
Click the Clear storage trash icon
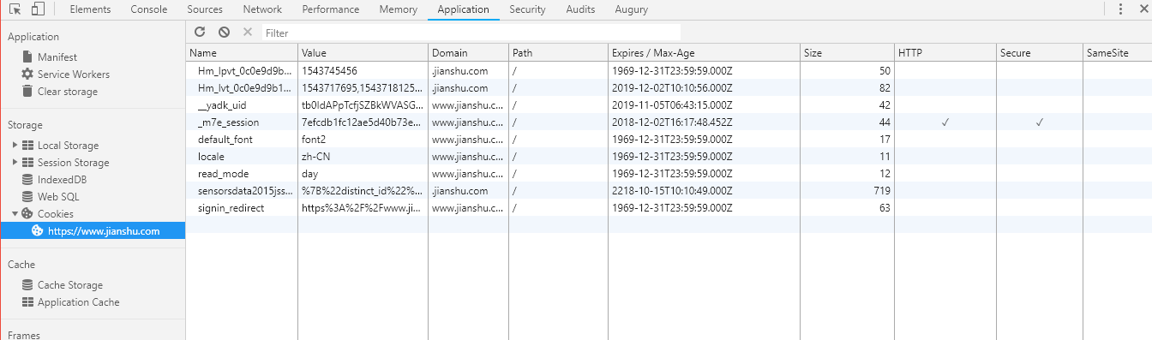coord(27,91)
